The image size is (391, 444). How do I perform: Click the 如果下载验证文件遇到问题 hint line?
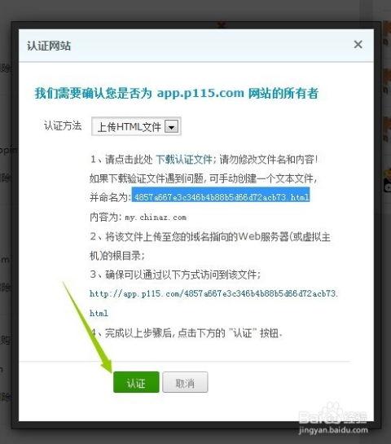[204, 178]
